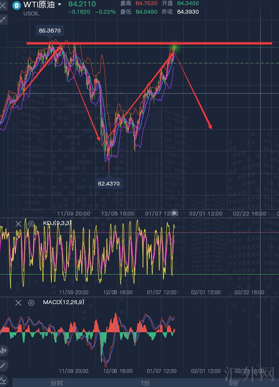The image size is (279, 387).
Task: Click the round WTI instrument logo icon
Action: click(x=17, y=6)
